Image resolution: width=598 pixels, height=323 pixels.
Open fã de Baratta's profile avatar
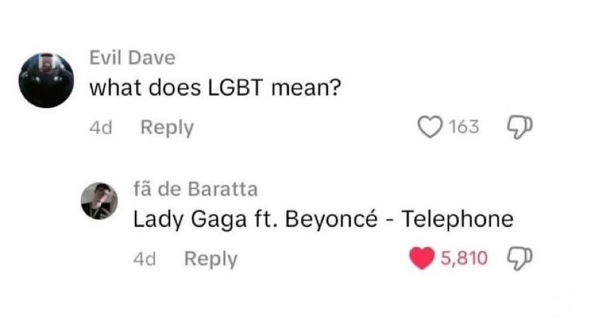pyautogui.click(x=99, y=201)
